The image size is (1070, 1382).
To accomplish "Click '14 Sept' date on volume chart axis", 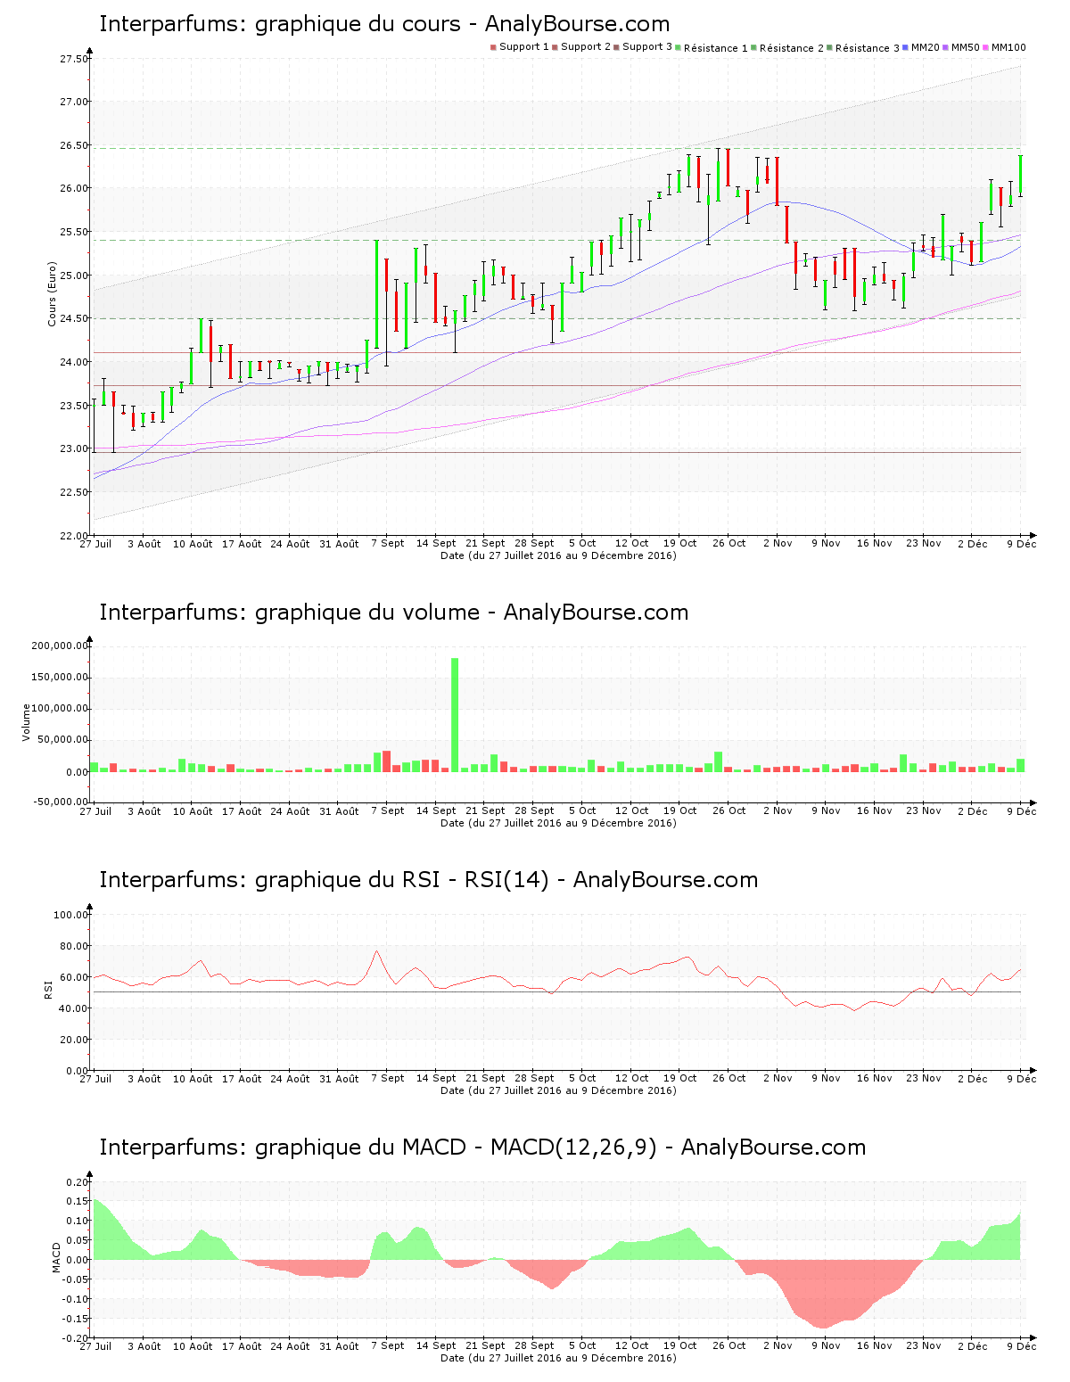I will click(x=436, y=810).
